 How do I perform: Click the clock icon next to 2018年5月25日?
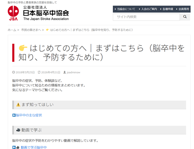pos(13,72)
